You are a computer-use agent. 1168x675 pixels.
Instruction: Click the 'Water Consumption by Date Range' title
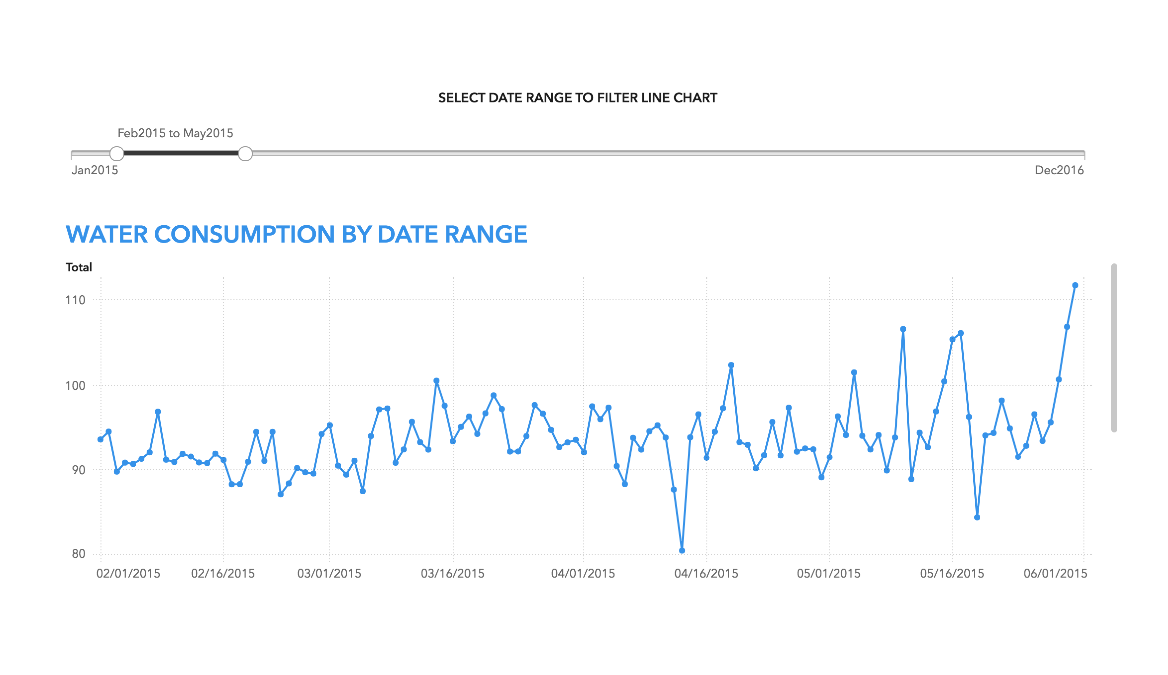[296, 234]
